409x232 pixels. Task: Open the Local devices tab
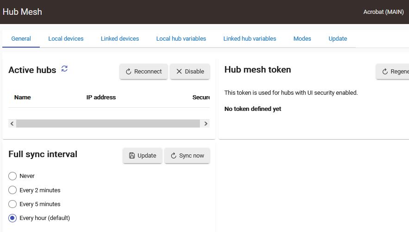[x=66, y=39]
